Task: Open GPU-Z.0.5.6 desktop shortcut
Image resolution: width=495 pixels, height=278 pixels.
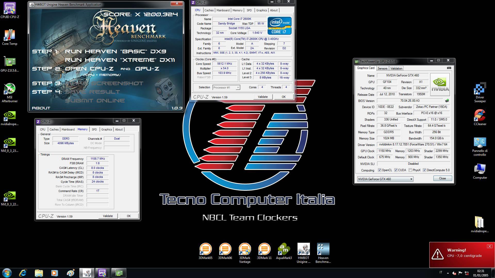Action: [x=10, y=64]
